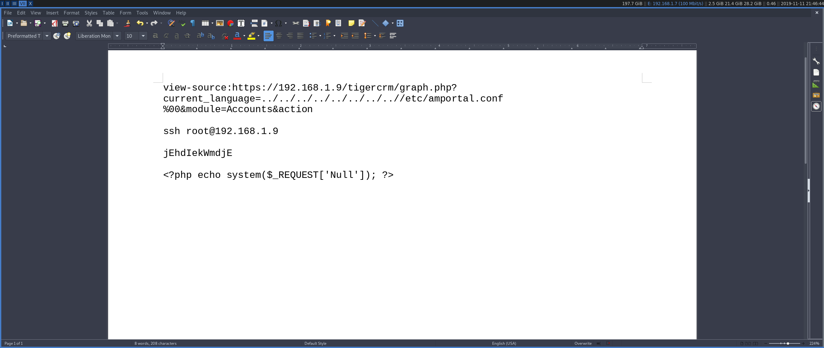Toggle Superscript
The image size is (824, 348).
click(201, 36)
